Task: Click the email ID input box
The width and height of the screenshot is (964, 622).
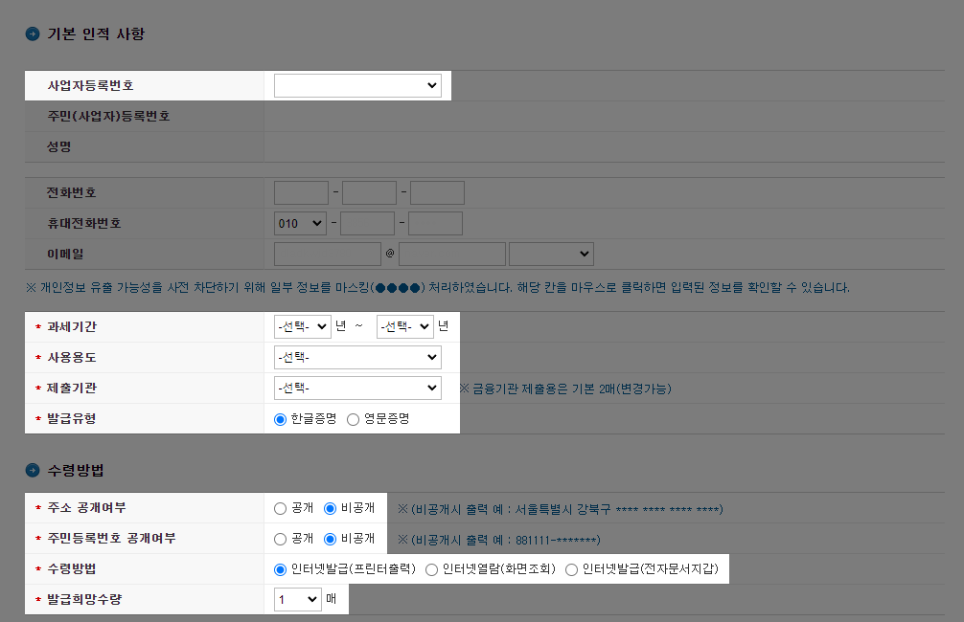Action: click(x=326, y=254)
